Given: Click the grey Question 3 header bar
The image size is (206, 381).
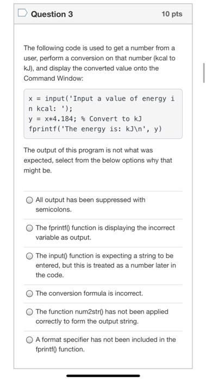Looking at the screenshot, I should click(x=103, y=14).
